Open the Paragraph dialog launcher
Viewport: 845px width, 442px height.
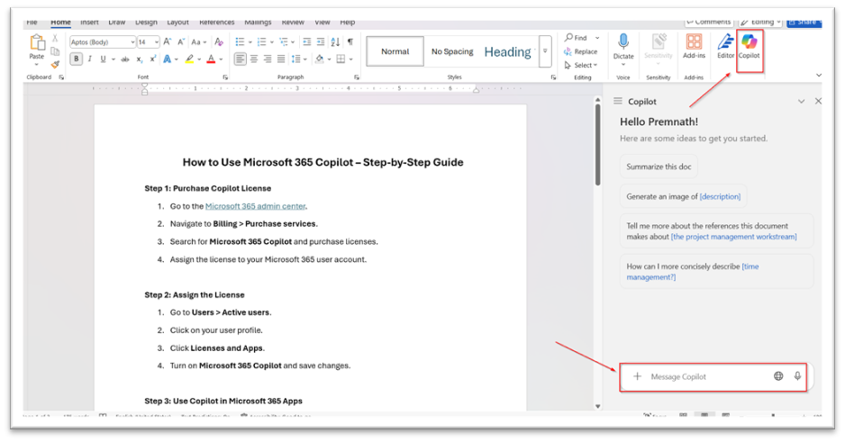click(357, 77)
